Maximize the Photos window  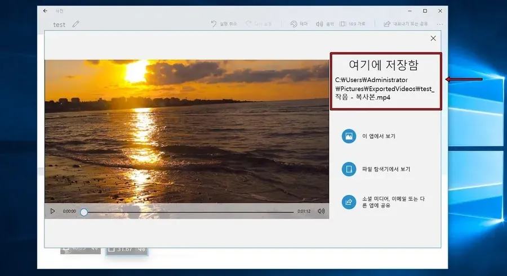[425, 11]
